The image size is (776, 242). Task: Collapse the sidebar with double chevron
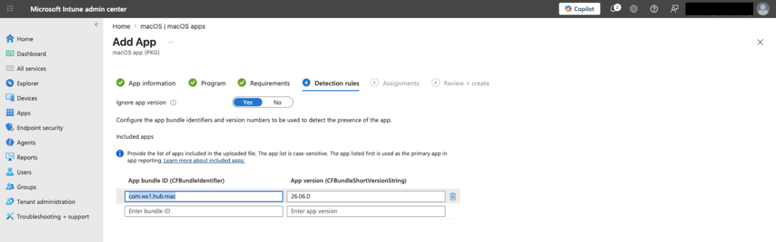pos(96,25)
